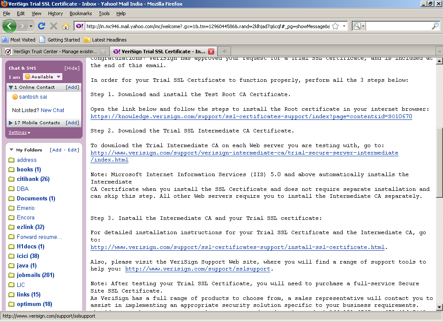The width and height of the screenshot is (443, 322).
Task: Open the back/forward history dropdown arrow
Action: 31,26
